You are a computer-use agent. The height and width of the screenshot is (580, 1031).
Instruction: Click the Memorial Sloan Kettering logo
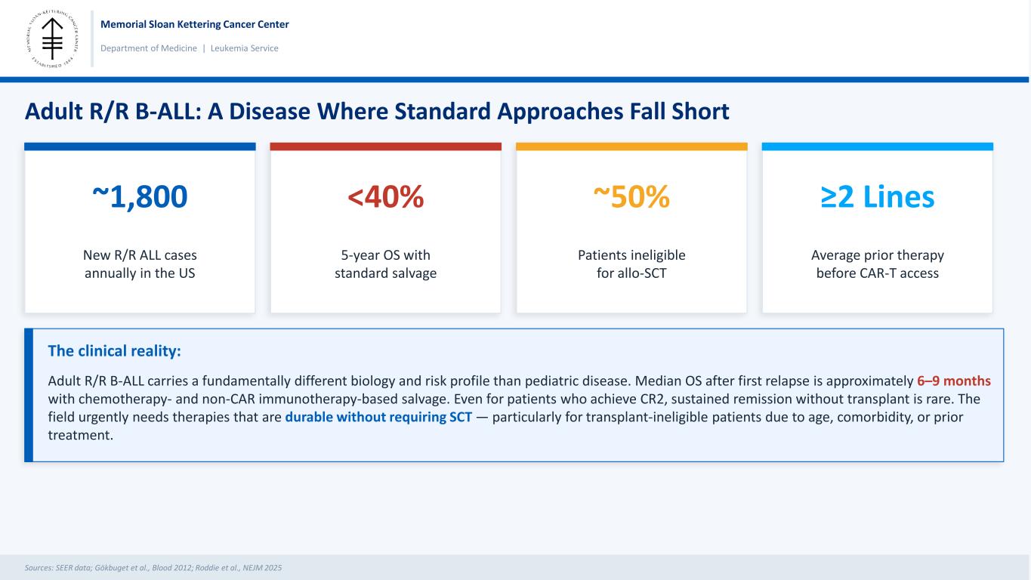pyautogui.click(x=51, y=39)
